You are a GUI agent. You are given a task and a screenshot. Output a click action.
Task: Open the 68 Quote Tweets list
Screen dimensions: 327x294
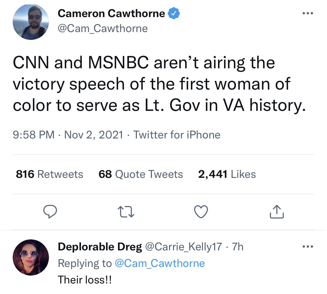tap(141, 174)
